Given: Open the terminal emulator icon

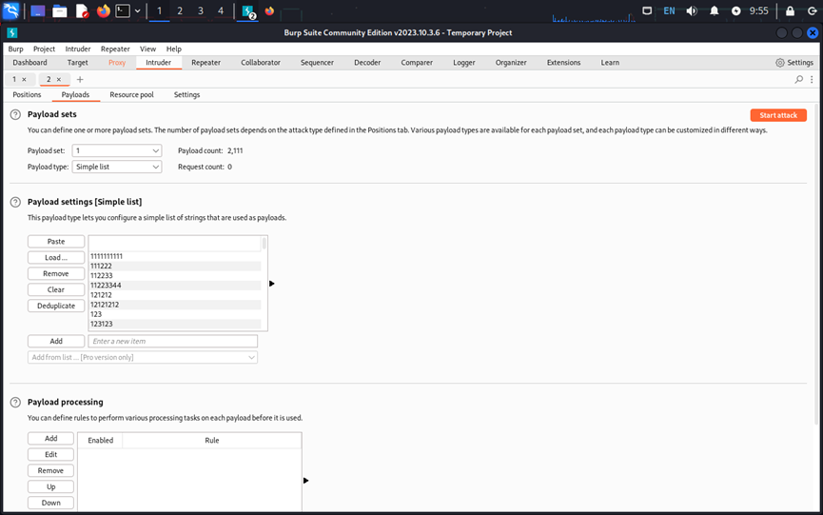Looking at the screenshot, I should (123, 10).
